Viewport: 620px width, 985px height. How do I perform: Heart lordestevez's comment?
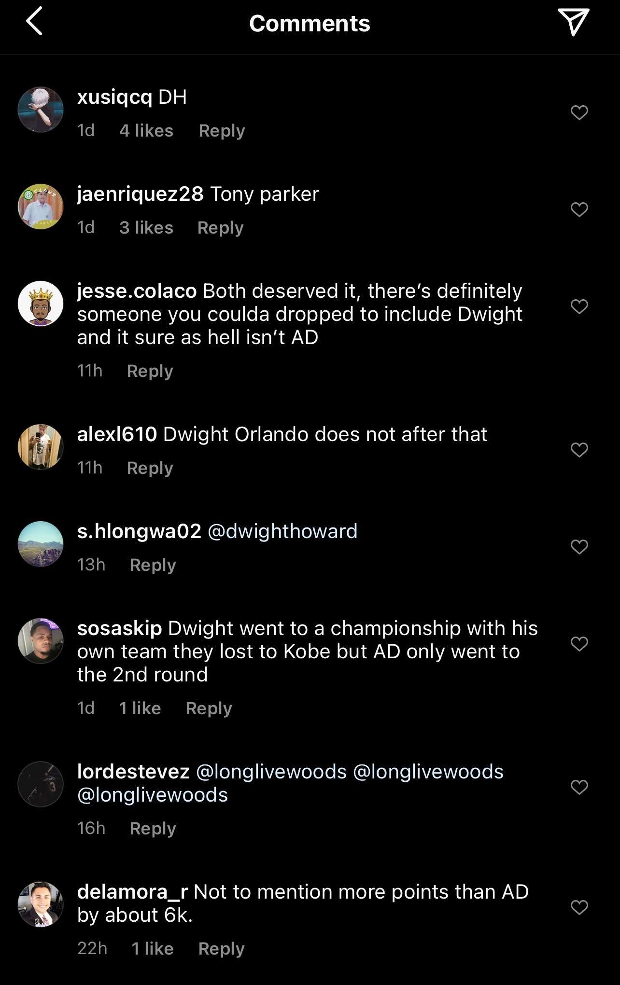tap(579, 787)
